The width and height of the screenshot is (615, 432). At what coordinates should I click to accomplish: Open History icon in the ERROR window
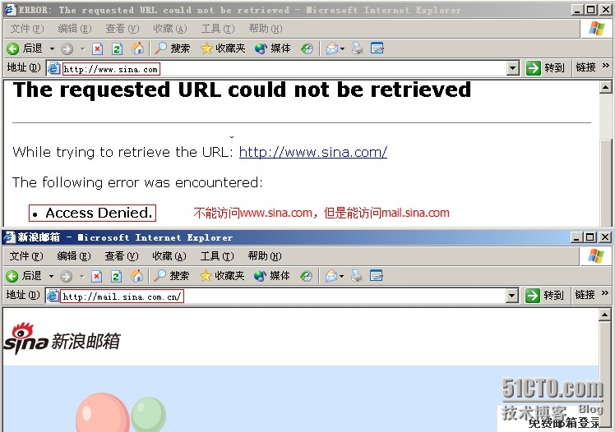[307, 48]
